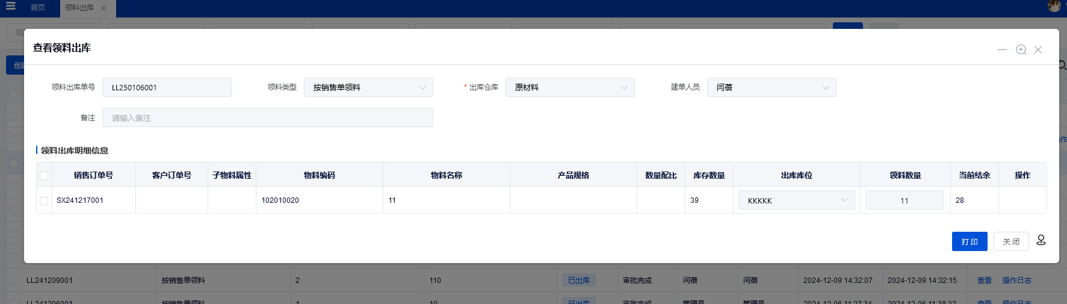The image size is (1067, 304).
Task: Close the 领料出库 tab via its x icon
Action: coord(104,8)
